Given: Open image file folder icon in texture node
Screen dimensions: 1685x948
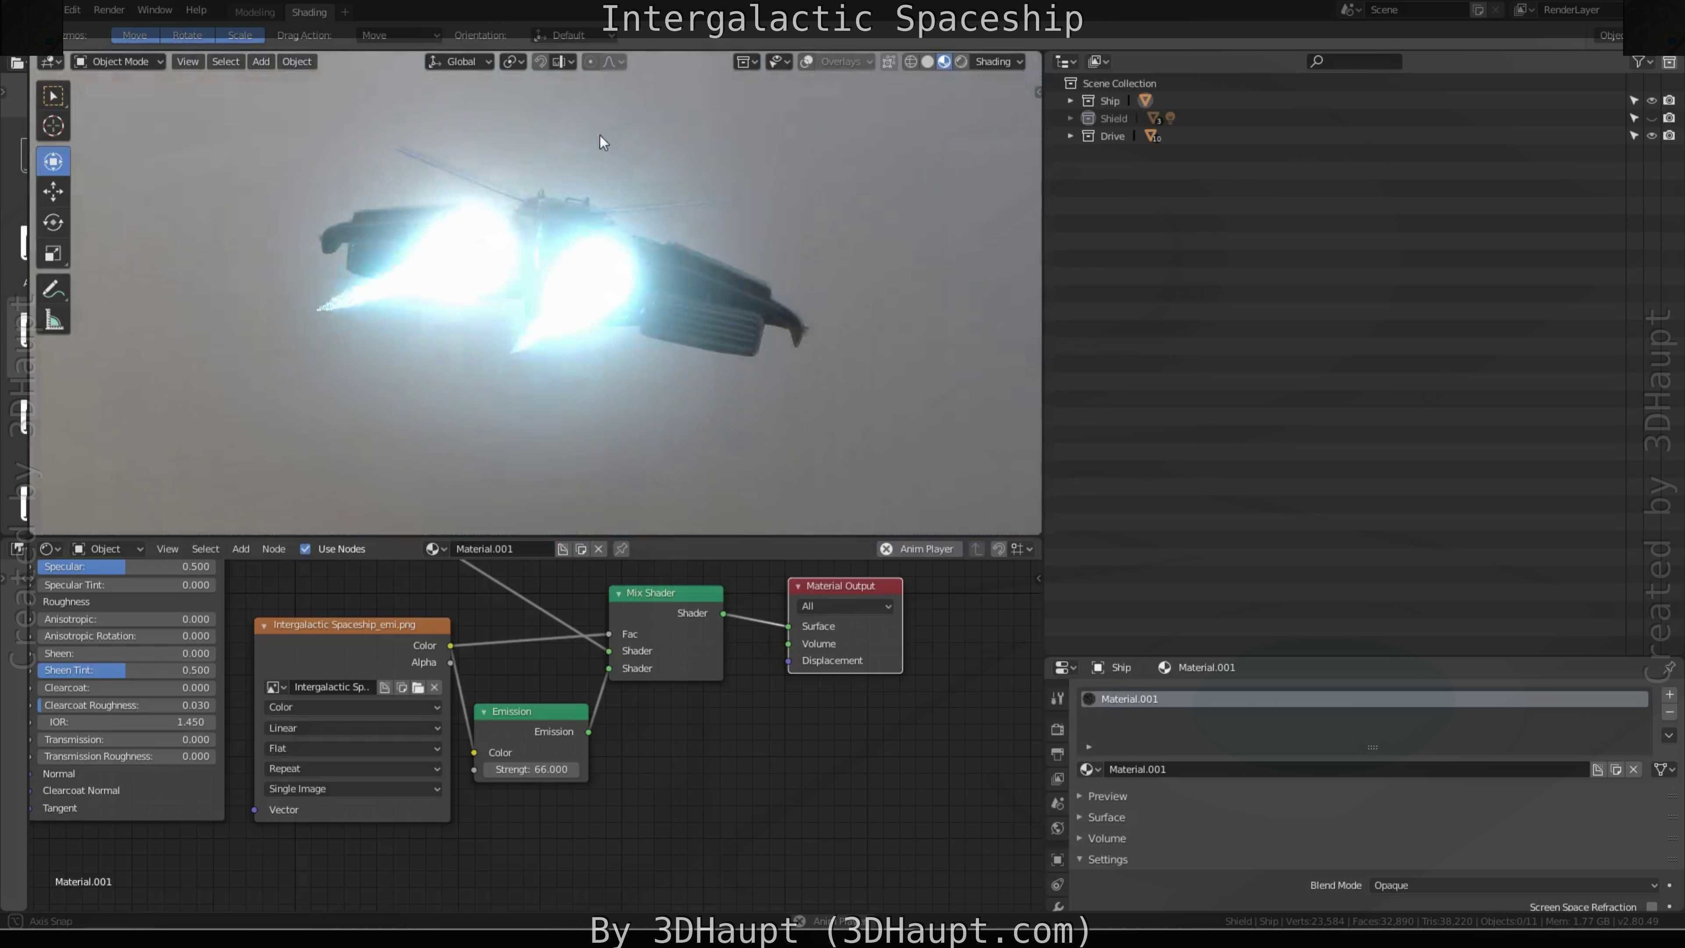Looking at the screenshot, I should 418,687.
